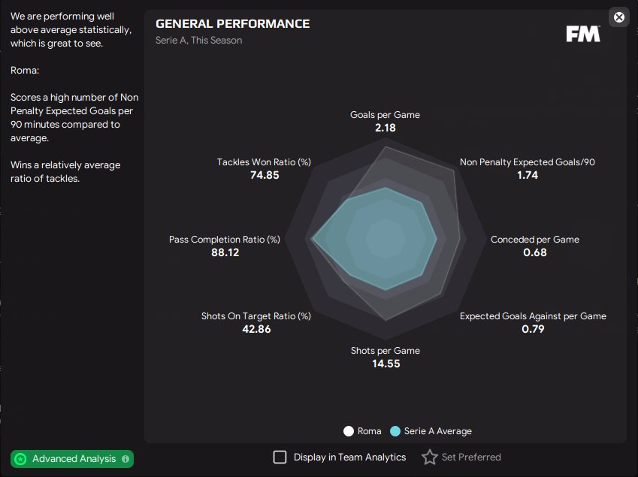Click the FM logo icon
This screenshot has height=477, width=638.
[582, 34]
